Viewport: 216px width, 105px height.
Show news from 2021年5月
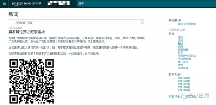coord(184,90)
